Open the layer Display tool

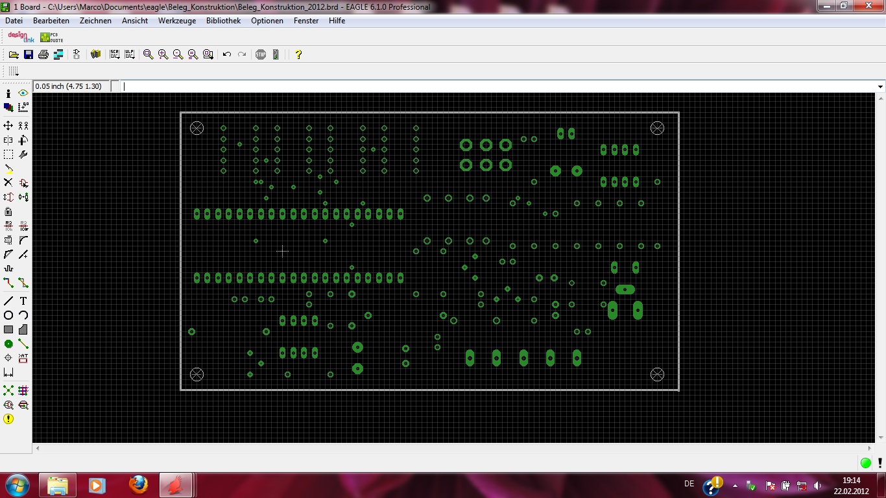(x=8, y=108)
